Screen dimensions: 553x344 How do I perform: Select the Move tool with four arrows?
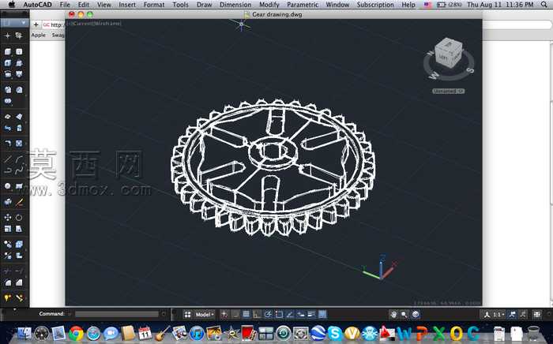[7, 217]
